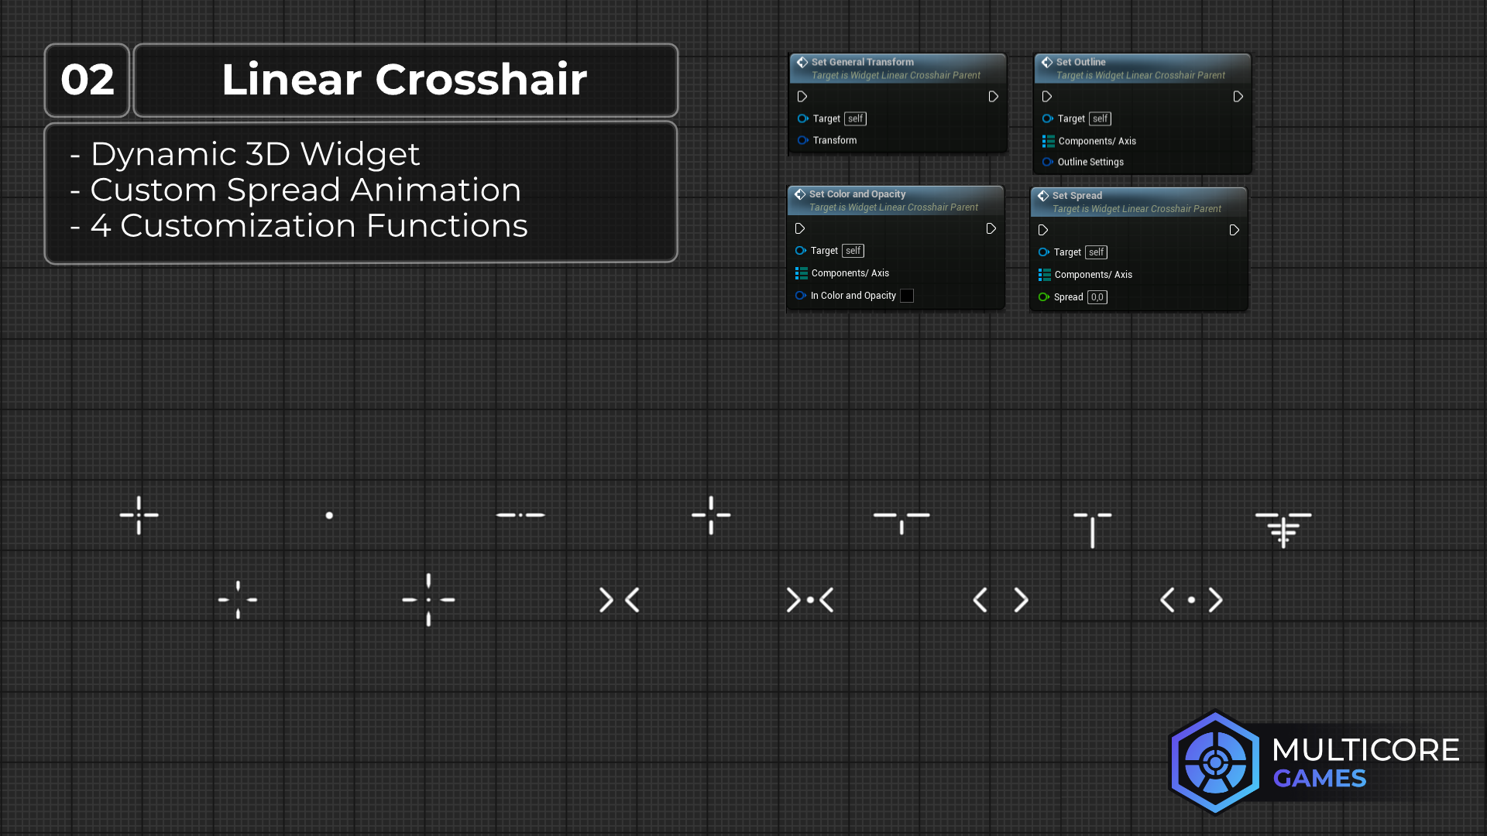Click the green Spread input pin
The image size is (1487, 836).
pyautogui.click(x=1043, y=297)
